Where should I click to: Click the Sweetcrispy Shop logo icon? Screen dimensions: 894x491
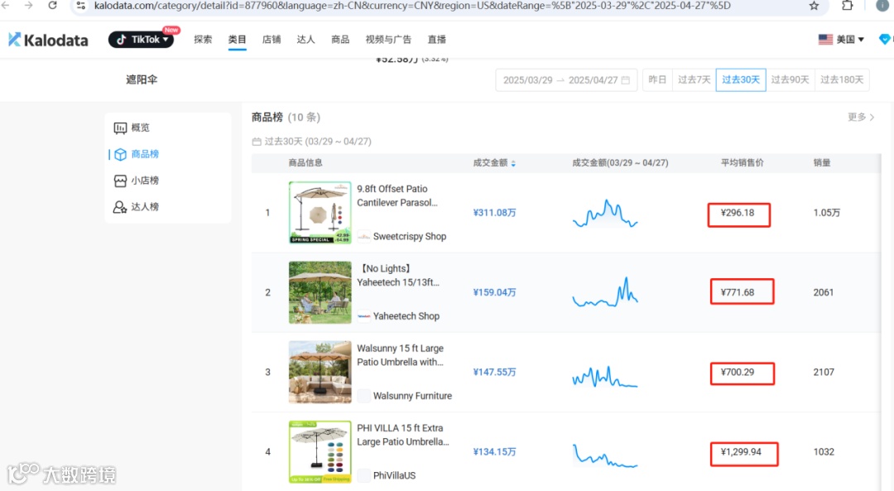point(363,236)
